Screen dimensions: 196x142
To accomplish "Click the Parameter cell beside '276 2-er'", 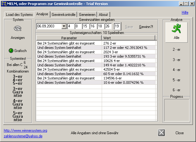I will (69, 43).
